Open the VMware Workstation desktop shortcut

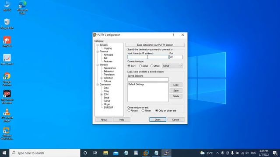pos(7,133)
